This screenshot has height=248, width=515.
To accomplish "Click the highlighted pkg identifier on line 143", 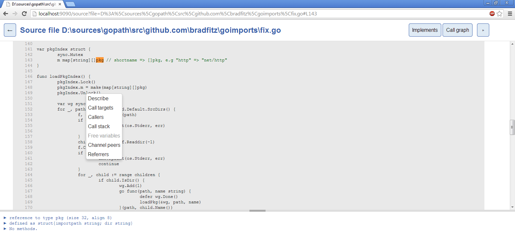I will [100, 60].
